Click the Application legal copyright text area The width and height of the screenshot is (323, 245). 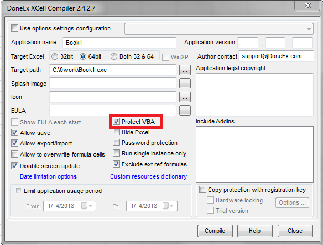254,95
